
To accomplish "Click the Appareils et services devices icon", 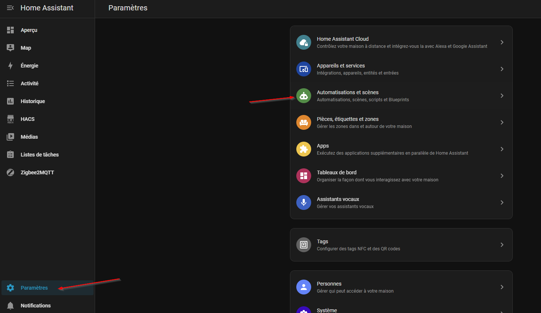I will (x=303, y=69).
